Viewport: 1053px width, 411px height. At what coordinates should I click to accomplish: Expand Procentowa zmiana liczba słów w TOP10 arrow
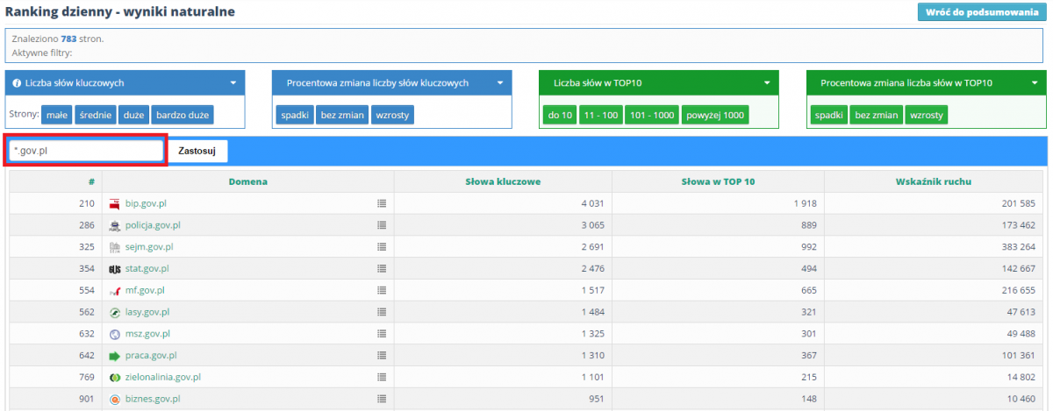[1034, 83]
